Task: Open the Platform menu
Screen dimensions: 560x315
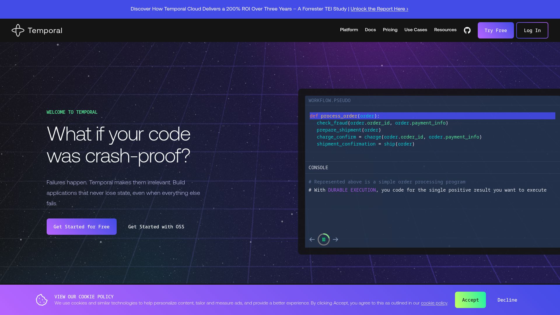Action: pos(349,30)
